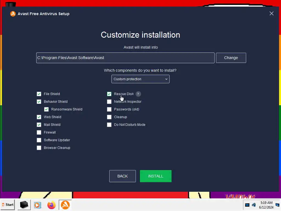Open the black folder taskbar icon

(24, 205)
